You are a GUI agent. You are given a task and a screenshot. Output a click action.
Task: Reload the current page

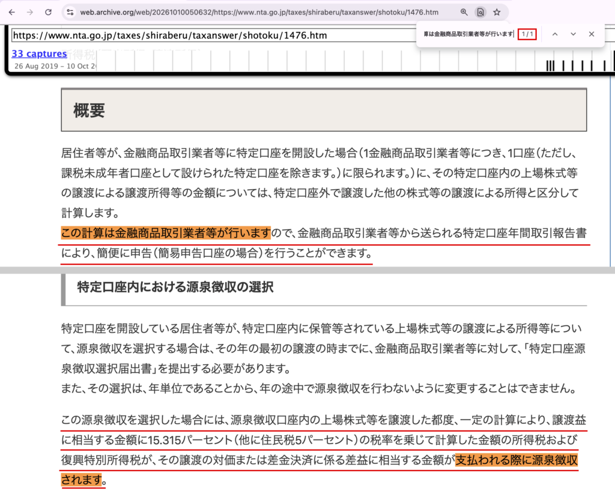coord(48,12)
